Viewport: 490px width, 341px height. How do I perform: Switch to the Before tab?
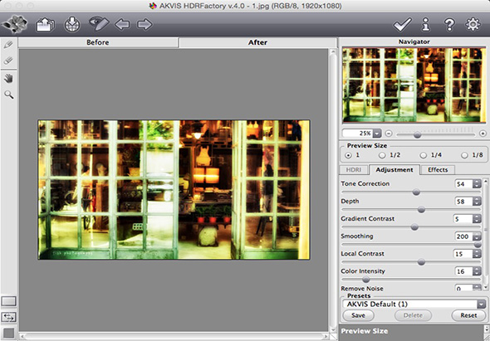tap(98, 42)
